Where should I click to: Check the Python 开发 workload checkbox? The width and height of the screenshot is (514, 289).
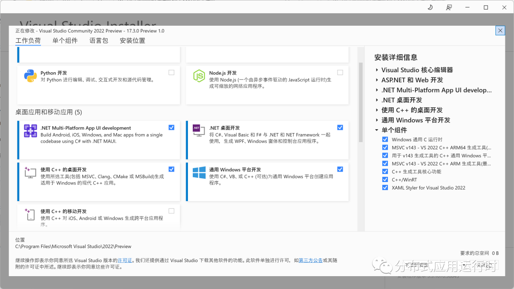click(x=171, y=72)
